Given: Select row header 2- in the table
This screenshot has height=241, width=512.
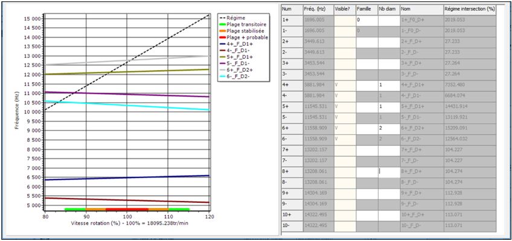Looking at the screenshot, I should point(292,52).
